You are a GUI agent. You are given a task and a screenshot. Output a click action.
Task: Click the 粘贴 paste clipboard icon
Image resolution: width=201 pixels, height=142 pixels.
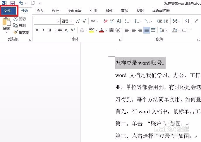tap(6, 21)
